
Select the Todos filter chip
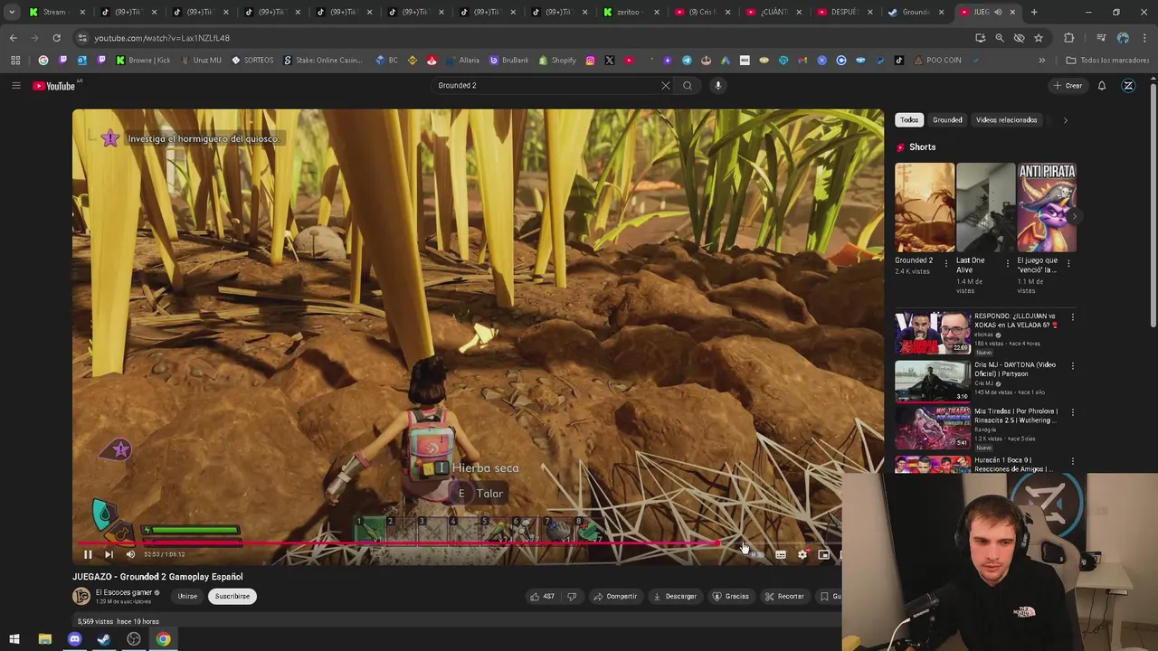click(909, 119)
